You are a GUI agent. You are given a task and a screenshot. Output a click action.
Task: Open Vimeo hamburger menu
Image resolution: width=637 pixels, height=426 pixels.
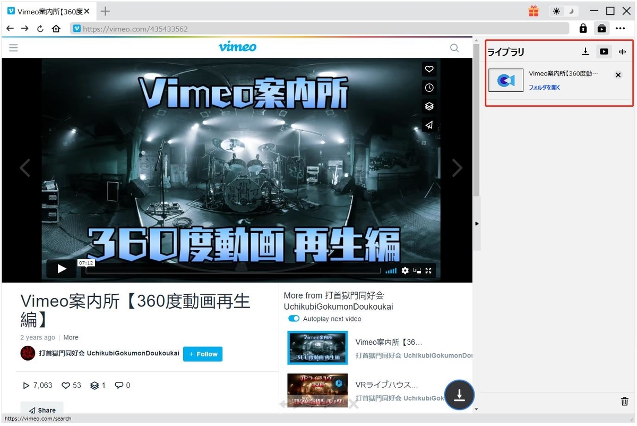point(14,48)
